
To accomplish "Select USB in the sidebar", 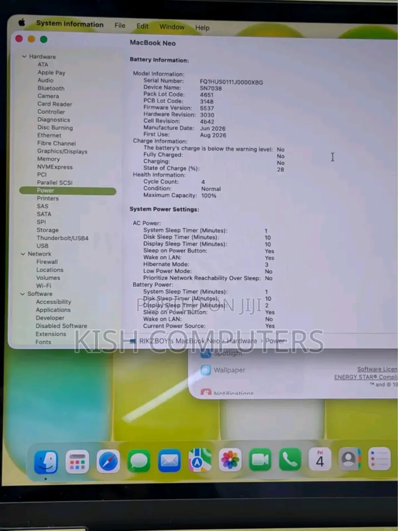I will [x=42, y=246].
